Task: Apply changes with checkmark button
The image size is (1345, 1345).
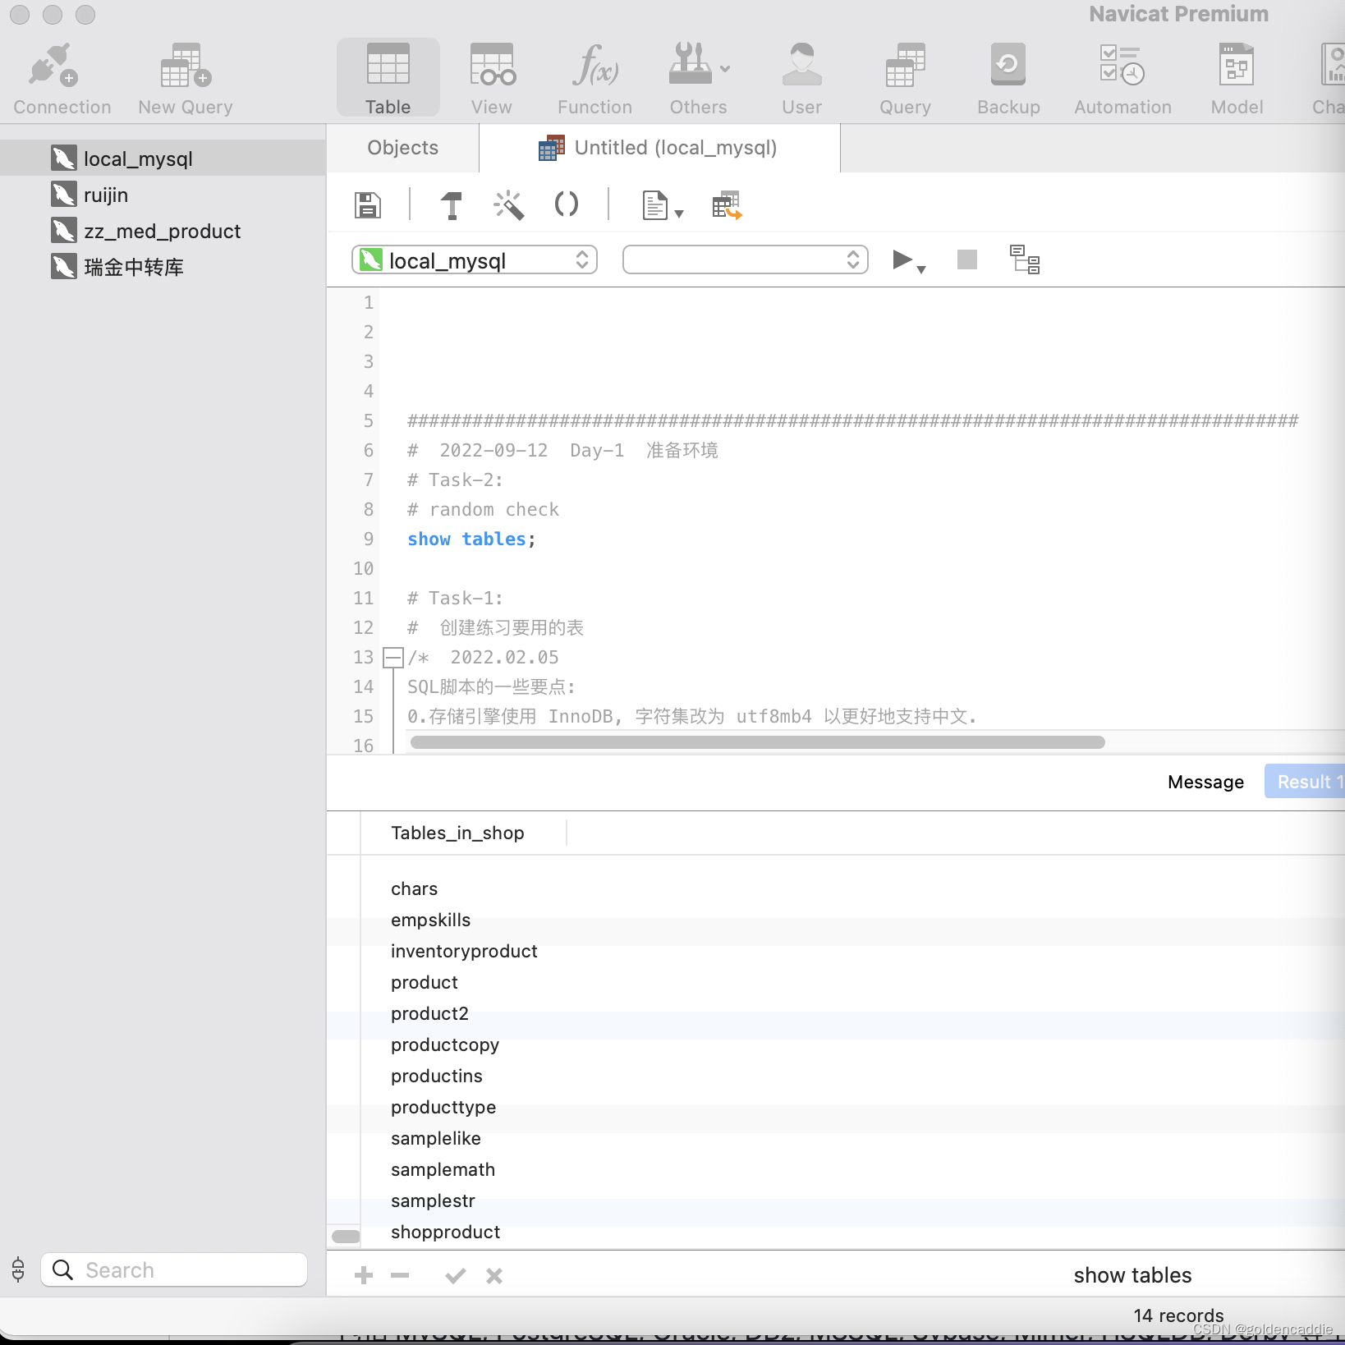Action: 456,1275
